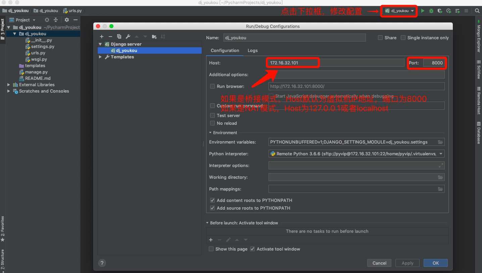Add new configuration with plus icon

[102, 37]
